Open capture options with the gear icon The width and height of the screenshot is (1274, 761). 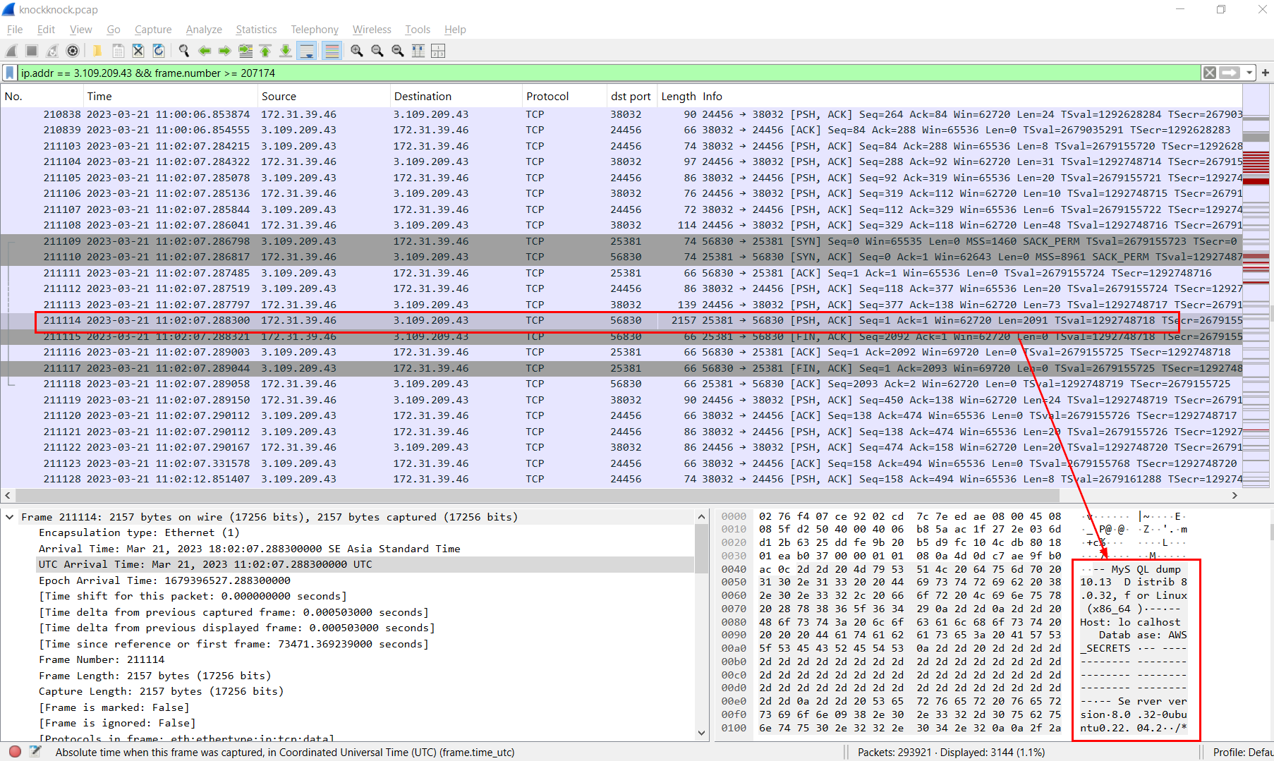pyautogui.click(x=72, y=50)
